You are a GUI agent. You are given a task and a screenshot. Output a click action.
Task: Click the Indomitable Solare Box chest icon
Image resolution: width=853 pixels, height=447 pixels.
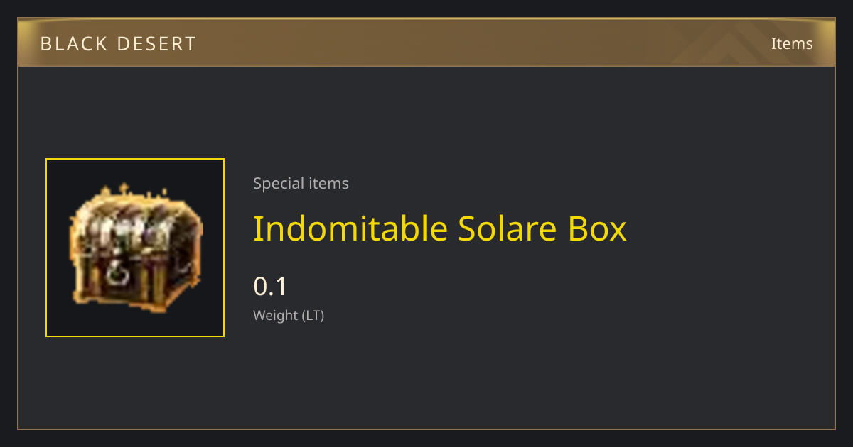click(135, 248)
